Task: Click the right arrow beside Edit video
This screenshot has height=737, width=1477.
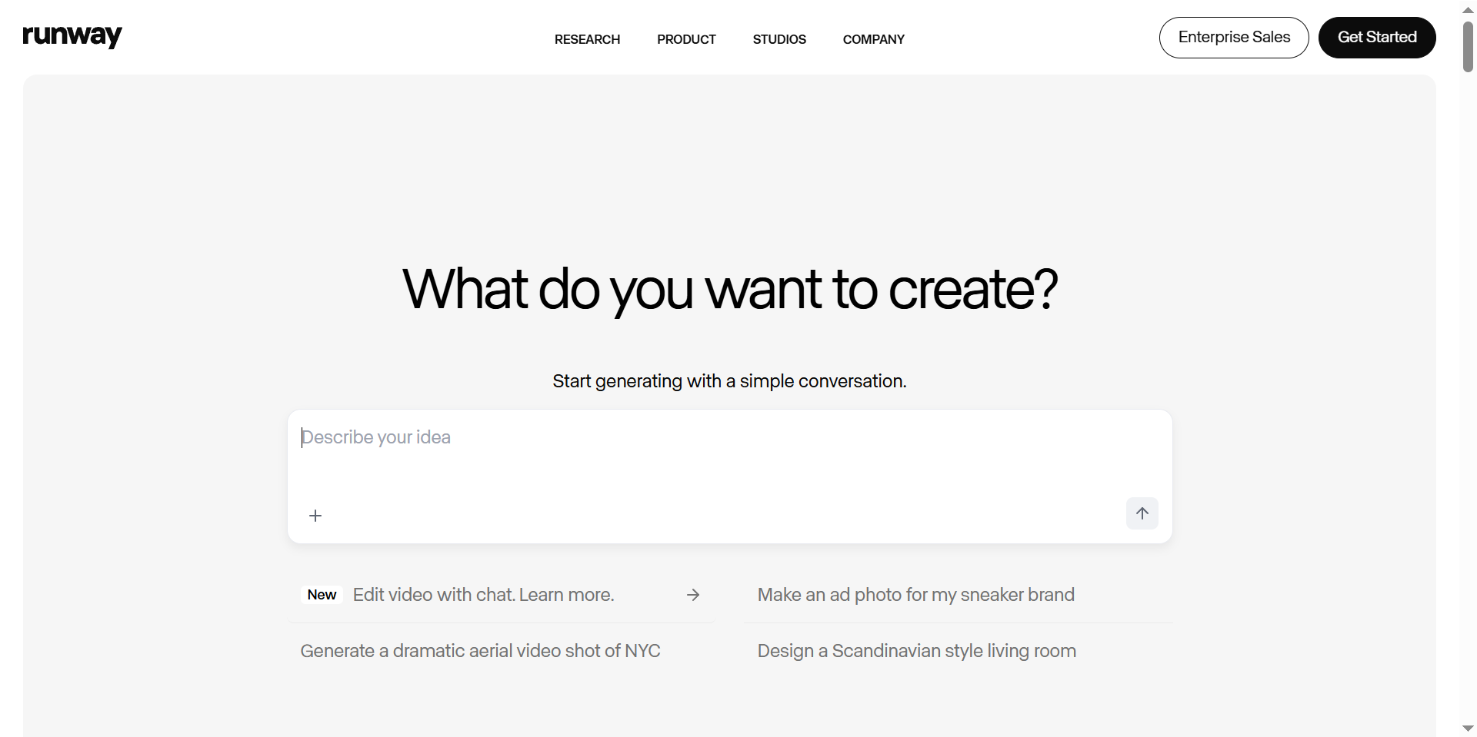Action: [693, 595]
